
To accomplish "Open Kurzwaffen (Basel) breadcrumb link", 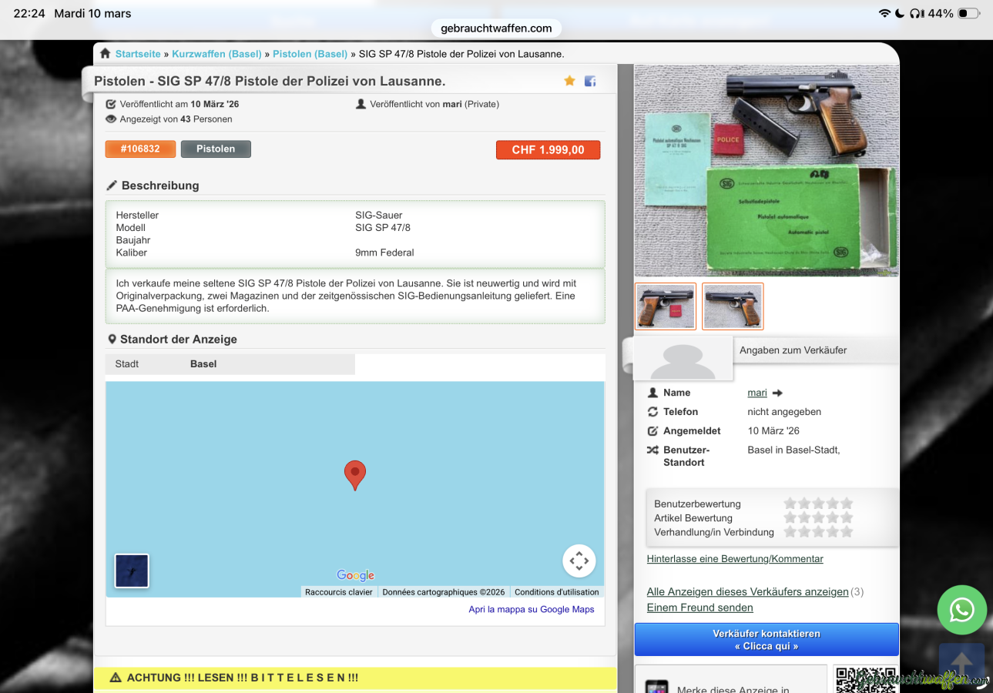I will point(216,54).
